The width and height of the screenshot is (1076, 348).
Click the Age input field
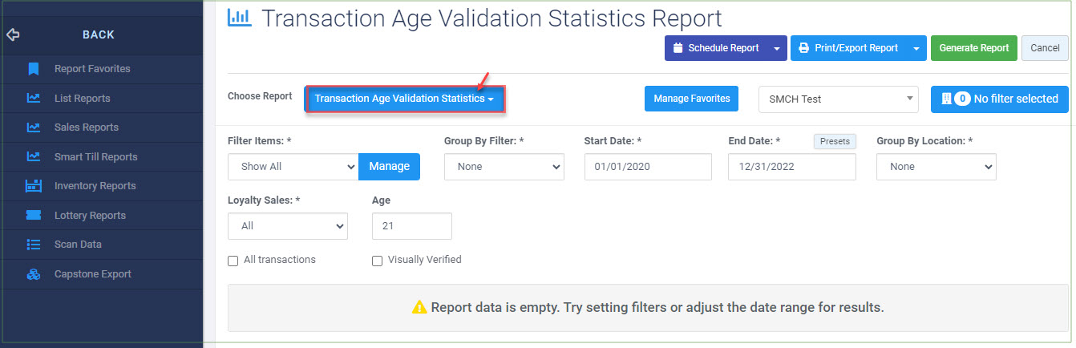[x=412, y=226]
